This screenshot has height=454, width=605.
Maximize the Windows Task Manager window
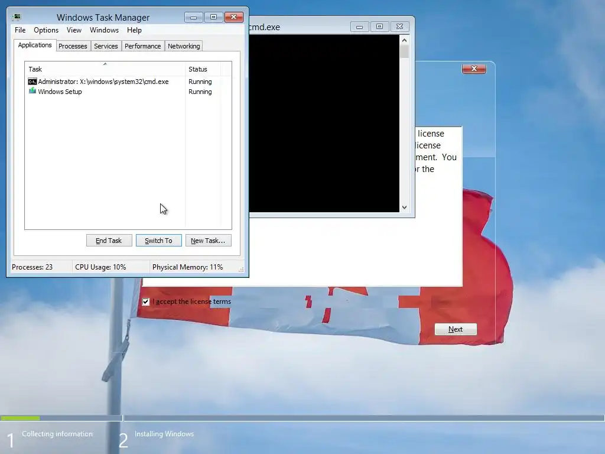(x=213, y=17)
